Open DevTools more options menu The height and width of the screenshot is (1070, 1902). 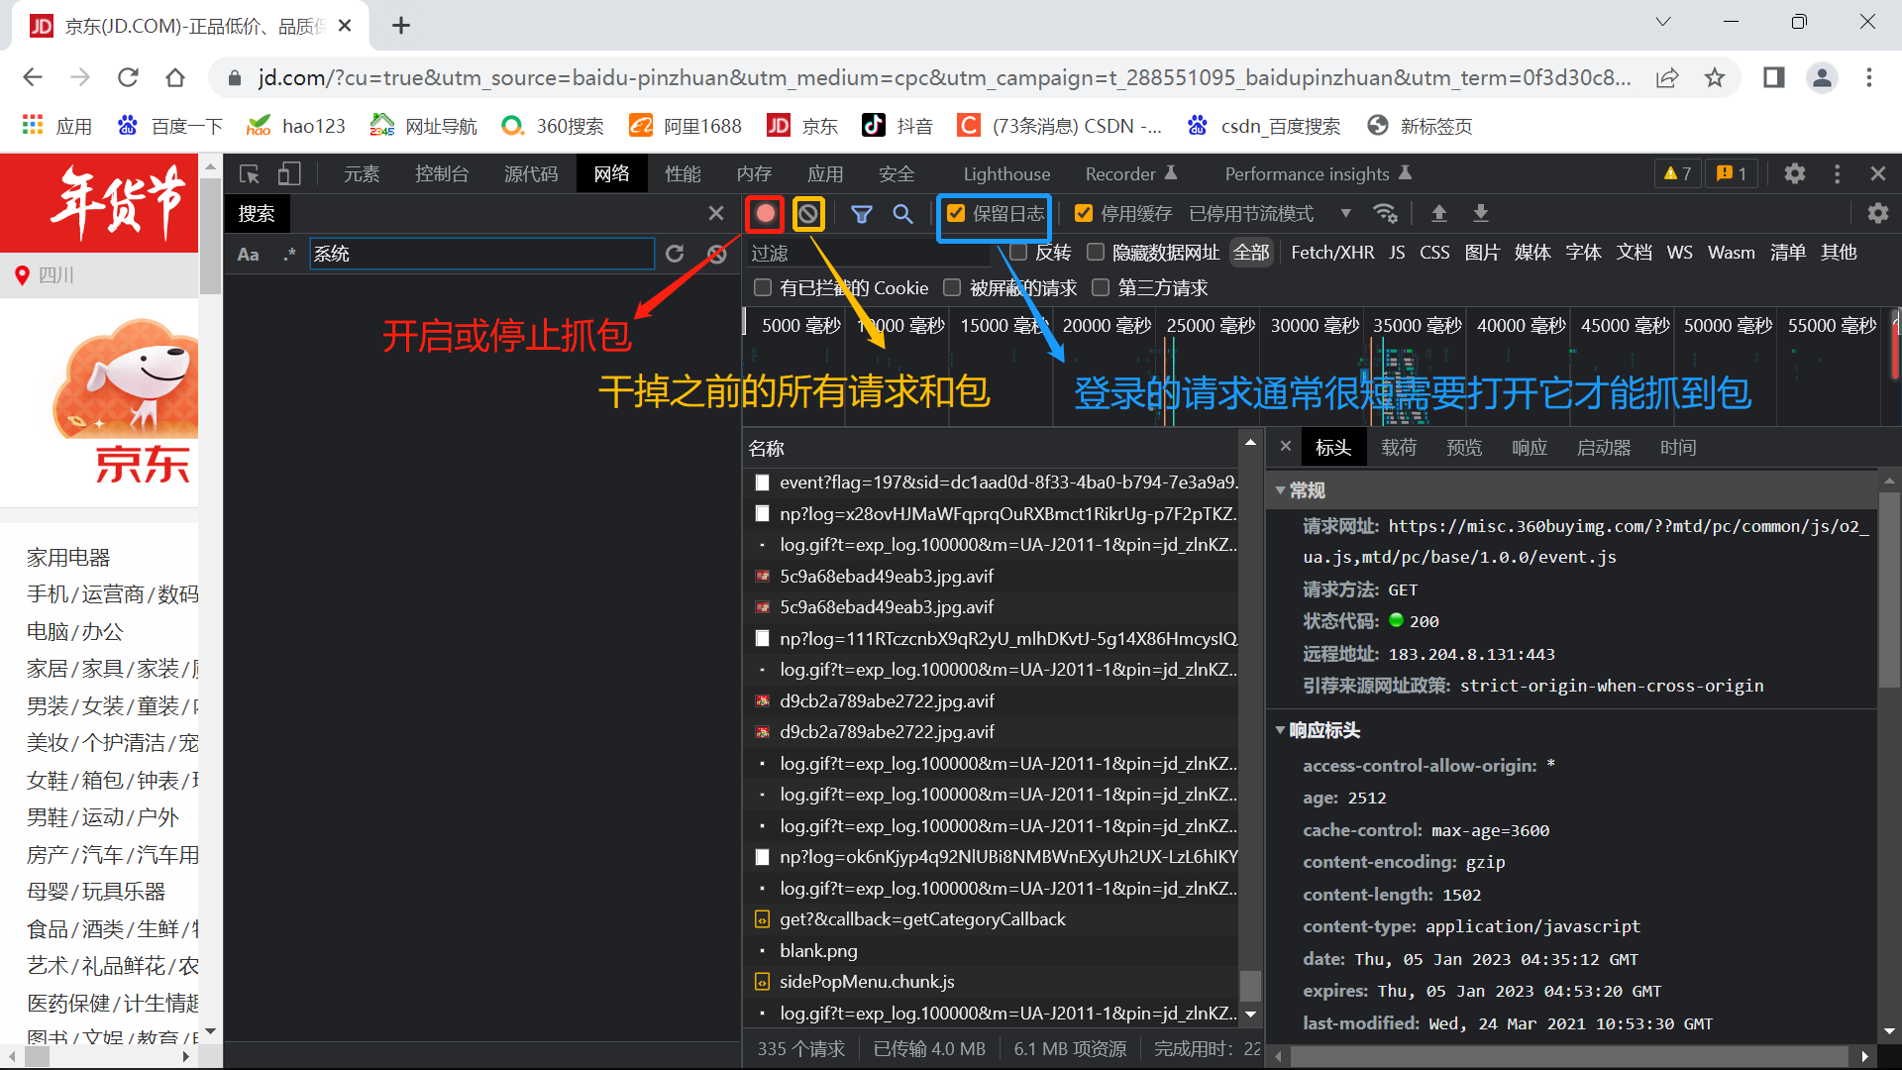click(x=1837, y=173)
